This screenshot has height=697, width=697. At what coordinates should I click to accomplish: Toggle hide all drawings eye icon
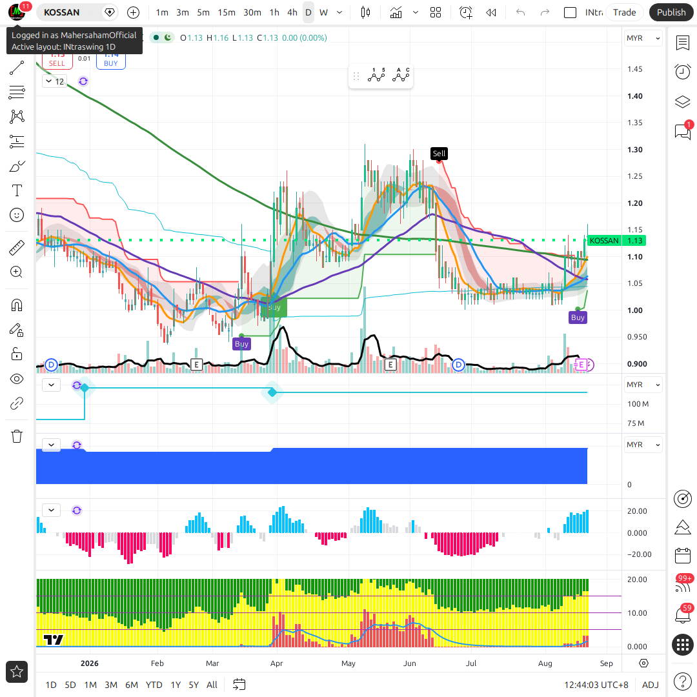coord(17,379)
